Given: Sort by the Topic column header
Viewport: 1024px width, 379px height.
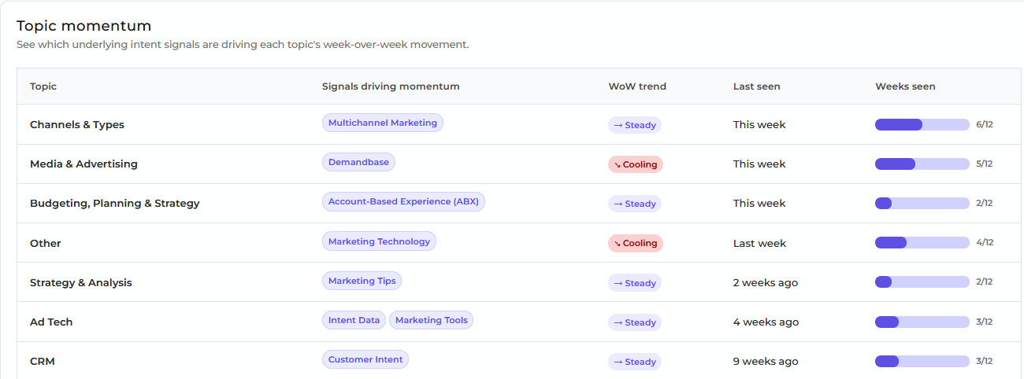Looking at the screenshot, I should click(x=43, y=86).
